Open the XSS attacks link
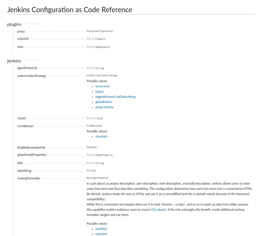The height and width of the screenshot is (236, 257). 158,210
